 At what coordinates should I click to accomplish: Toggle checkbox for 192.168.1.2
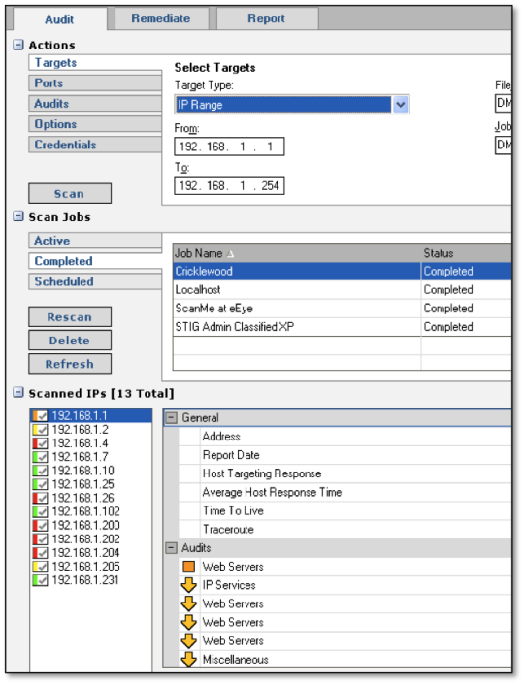42,430
